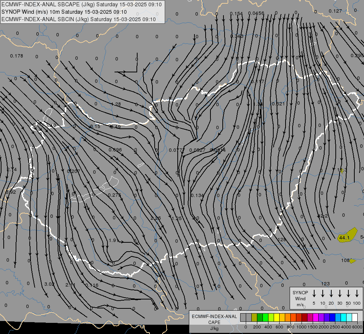The width and height of the screenshot is (364, 334).
Task: Click the 3.02 value on the map
Action: [x=49, y=284]
